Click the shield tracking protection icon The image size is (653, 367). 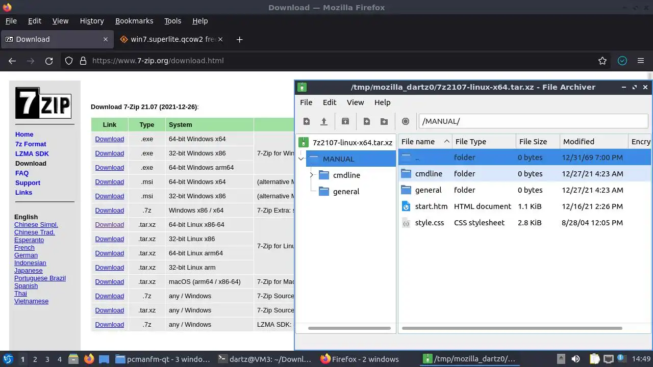[69, 61]
